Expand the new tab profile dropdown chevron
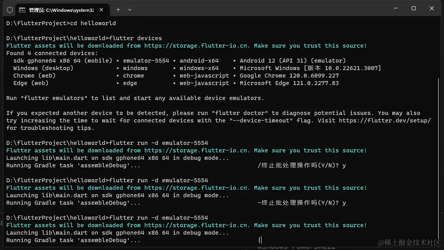444x250 pixels. click(x=130, y=9)
